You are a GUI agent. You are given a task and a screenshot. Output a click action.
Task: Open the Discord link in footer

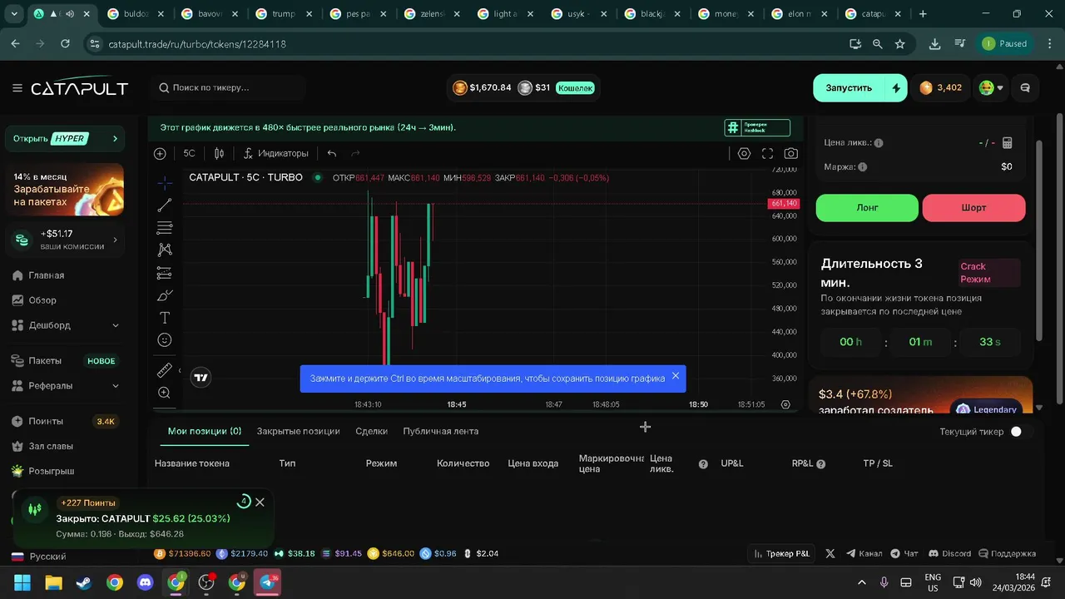coord(949,553)
